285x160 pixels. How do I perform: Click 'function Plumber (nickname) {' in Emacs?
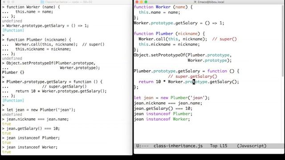tap(169, 34)
